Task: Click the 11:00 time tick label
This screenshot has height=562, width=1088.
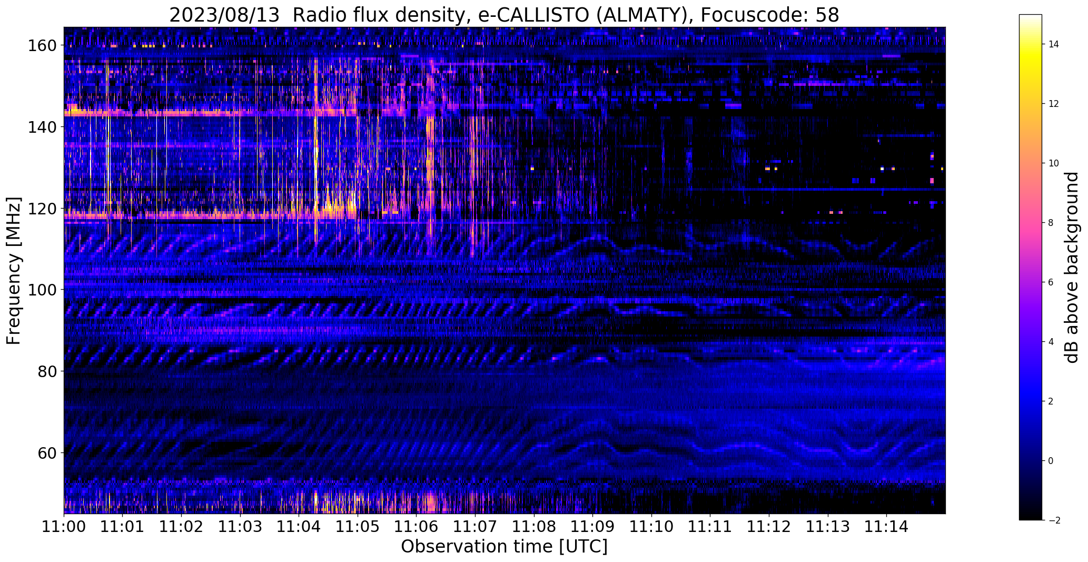Action: click(x=64, y=526)
